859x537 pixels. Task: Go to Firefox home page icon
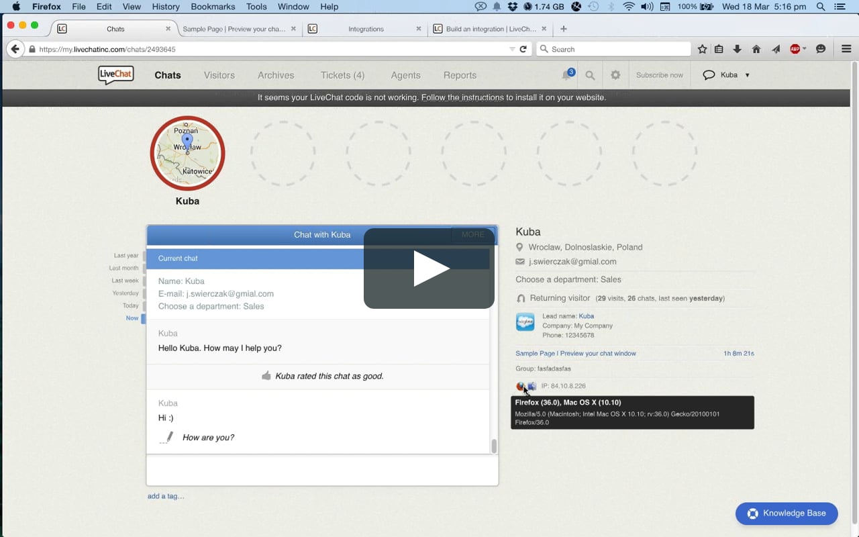[x=756, y=49]
